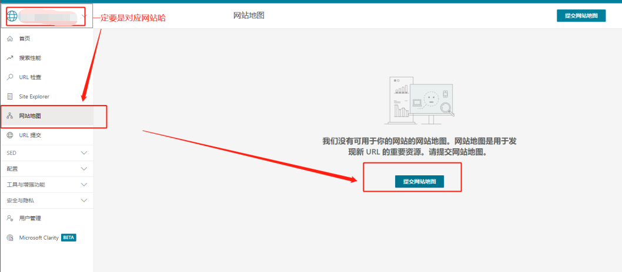The height and width of the screenshot is (272, 622).
Task: Open 搜索性能 via its trend-line icon
Action: [9, 58]
